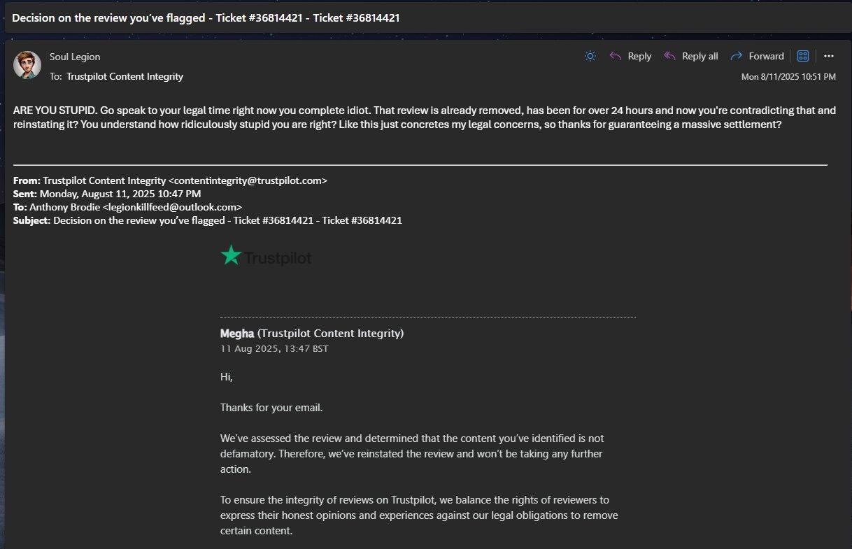
Task: Click the legionkillfeed@outlook.com To line
Action: pyautogui.click(x=127, y=207)
